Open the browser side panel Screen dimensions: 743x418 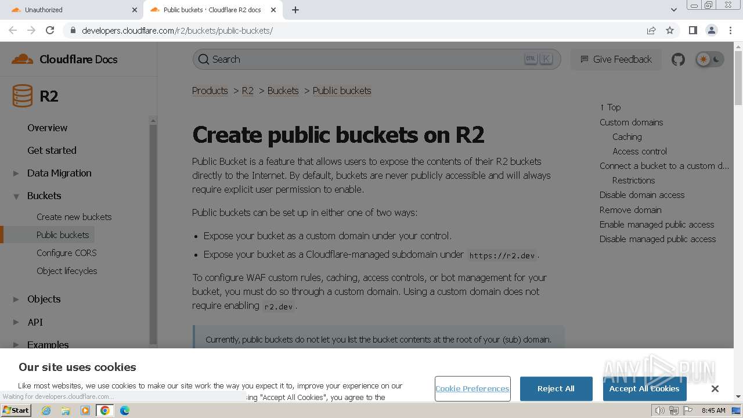692,30
